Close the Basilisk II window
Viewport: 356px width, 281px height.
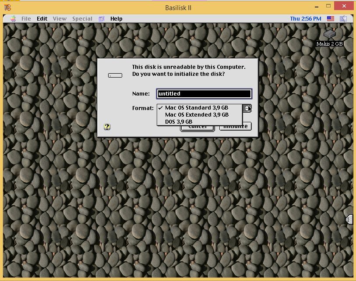click(x=344, y=6)
